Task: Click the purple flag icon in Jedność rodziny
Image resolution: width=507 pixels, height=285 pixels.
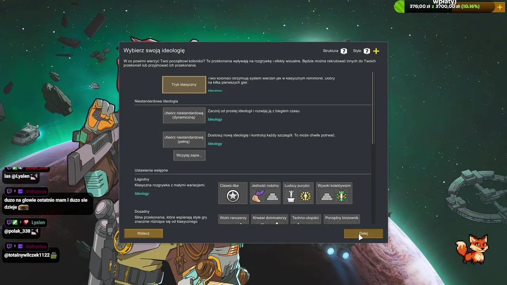Action: (x=257, y=196)
